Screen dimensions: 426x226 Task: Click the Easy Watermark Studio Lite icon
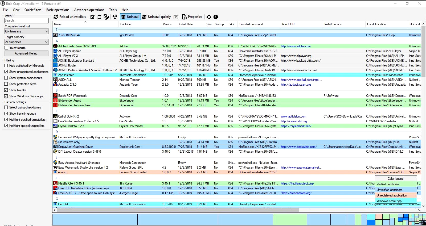pos(55,168)
